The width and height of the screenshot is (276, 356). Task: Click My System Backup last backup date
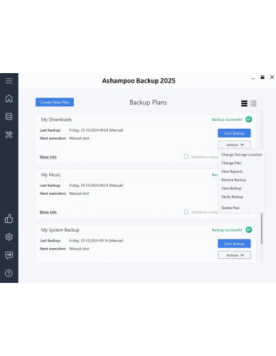pyautogui.click(x=96, y=240)
